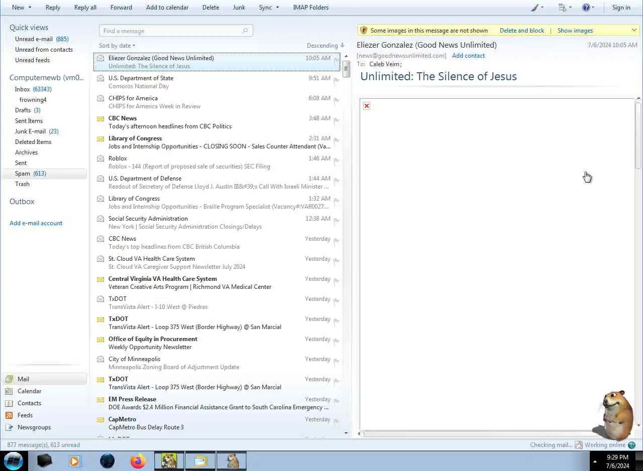Click Sign in button

pyautogui.click(x=621, y=8)
